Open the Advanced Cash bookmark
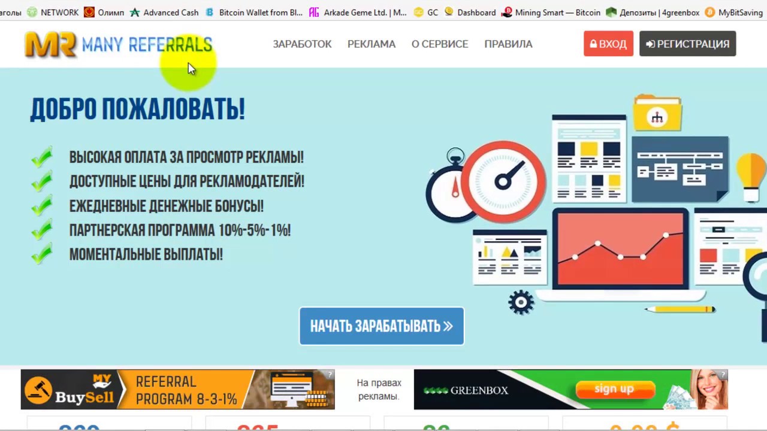The height and width of the screenshot is (431, 767). coord(164,12)
